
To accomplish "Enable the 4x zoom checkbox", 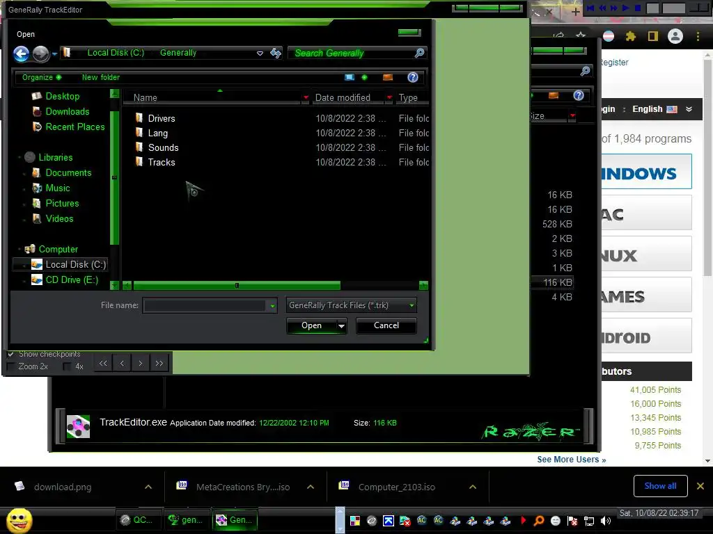I will (68, 366).
